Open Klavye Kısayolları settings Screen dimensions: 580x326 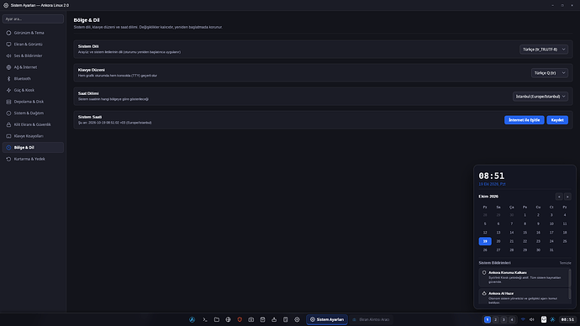point(33,136)
